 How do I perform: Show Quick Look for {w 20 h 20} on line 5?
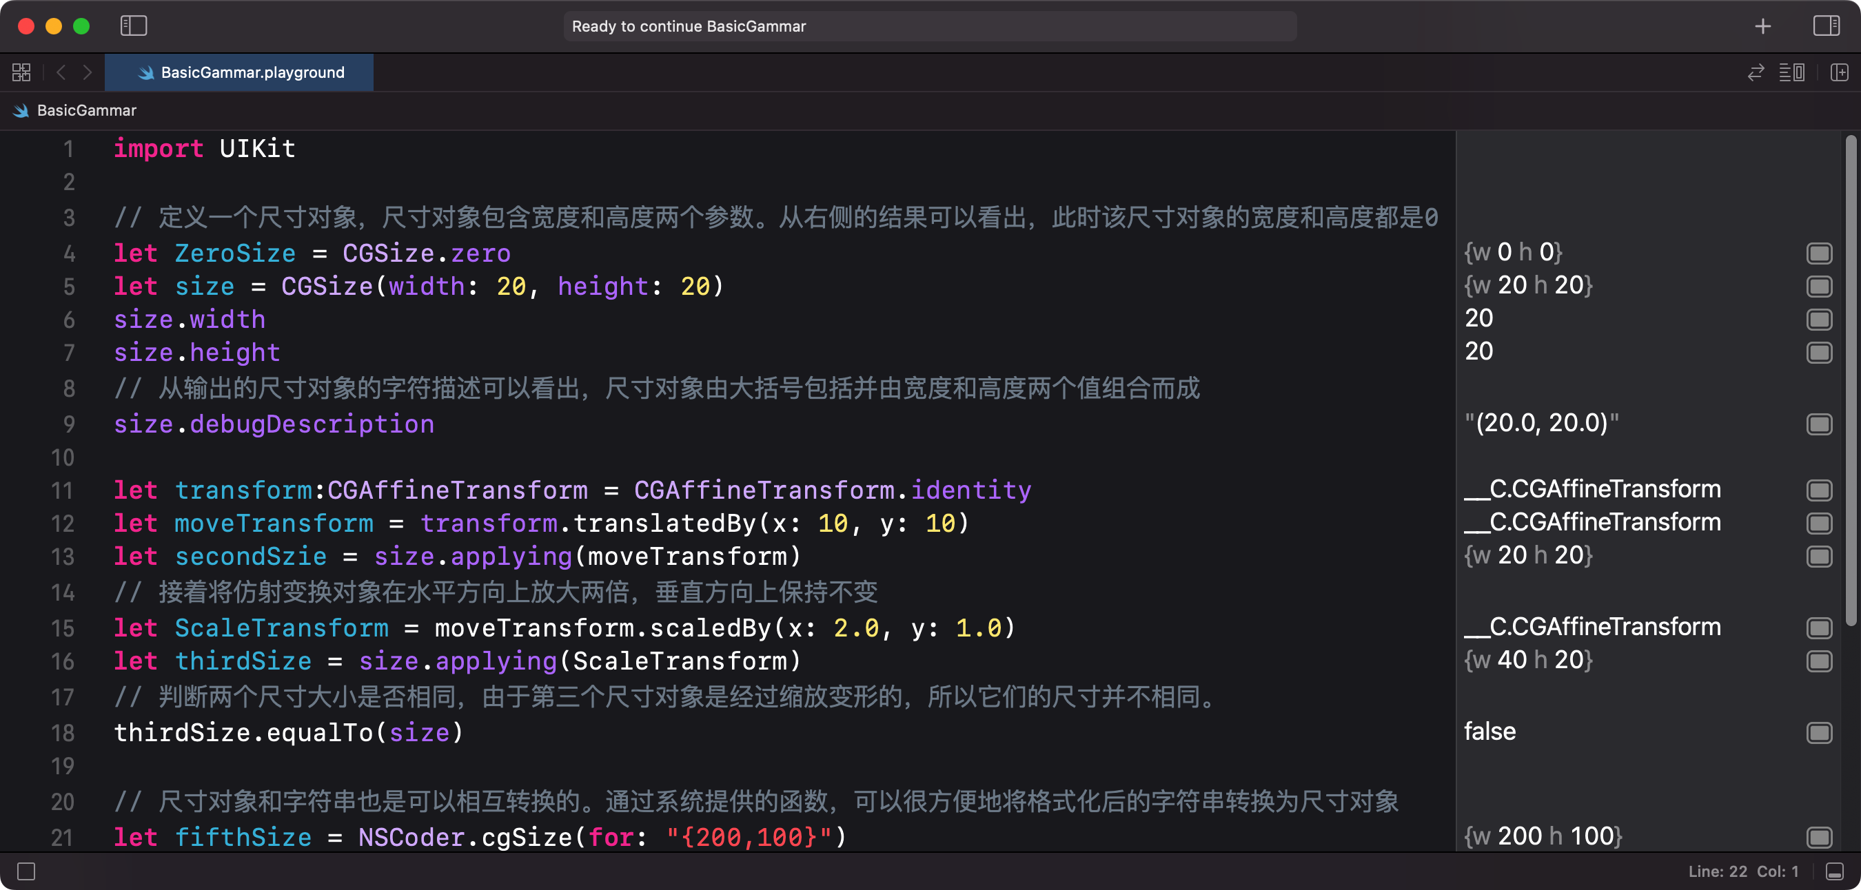pos(1819,287)
